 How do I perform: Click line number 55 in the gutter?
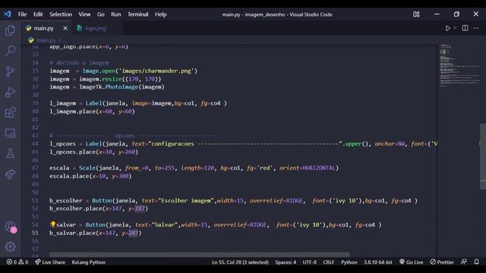(35, 233)
